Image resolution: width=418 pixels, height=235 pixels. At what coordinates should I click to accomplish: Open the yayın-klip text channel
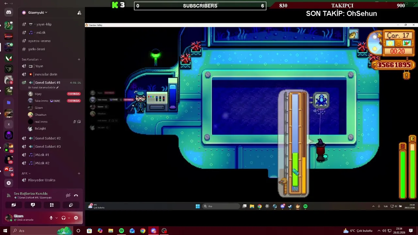51,24
